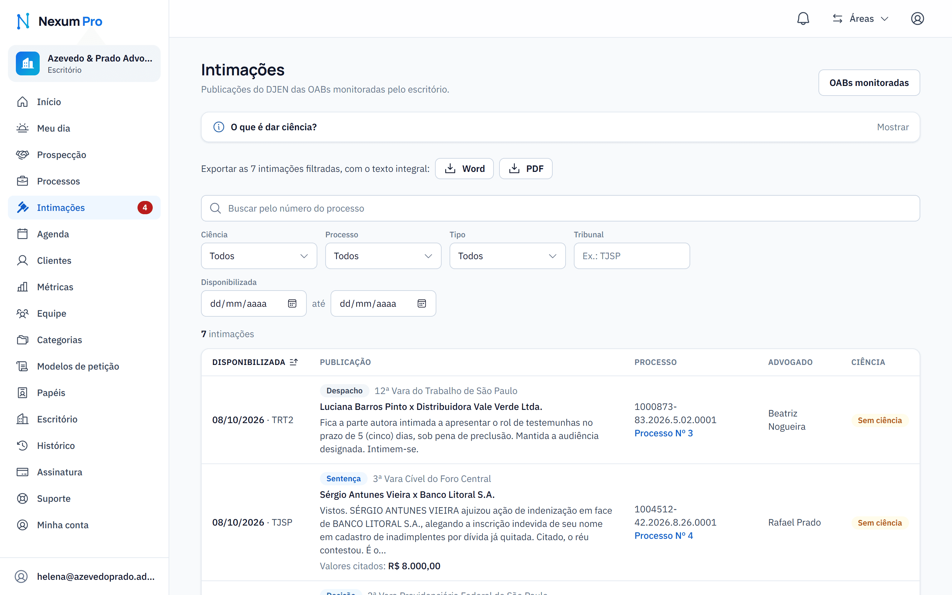Open calendar picker of start date
Viewport: 952px width, 595px height.
tap(292, 303)
